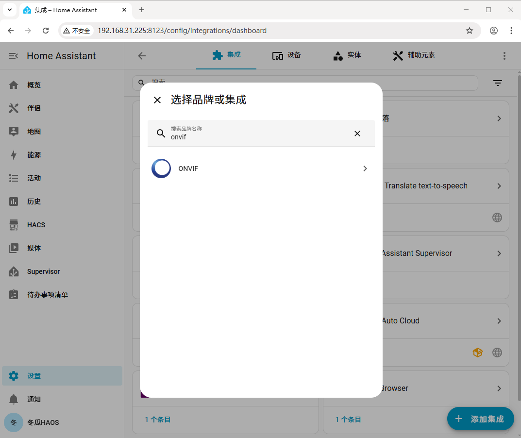This screenshot has width=521, height=438.
Task: Open 活动 activity in sidebar
Action: 62,178
